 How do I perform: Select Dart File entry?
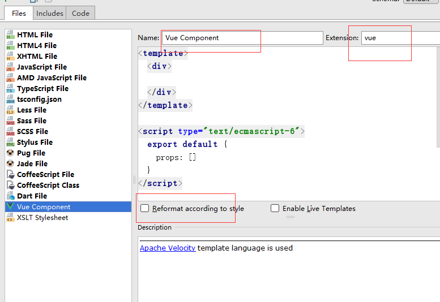coord(32,196)
